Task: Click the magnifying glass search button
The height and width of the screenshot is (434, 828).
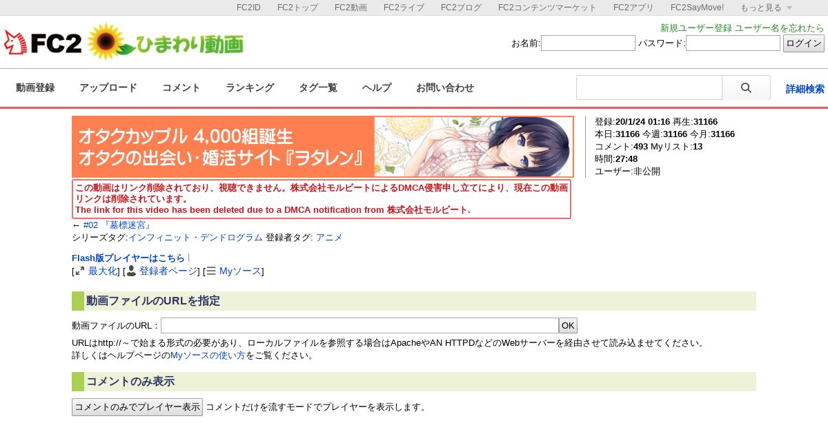Action: [x=746, y=88]
